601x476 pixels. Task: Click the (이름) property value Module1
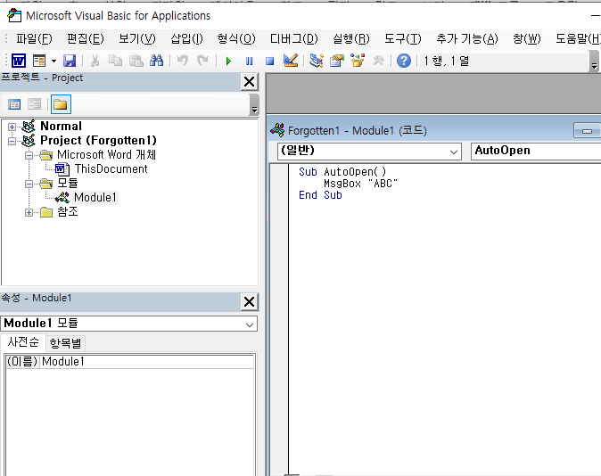[147, 361]
